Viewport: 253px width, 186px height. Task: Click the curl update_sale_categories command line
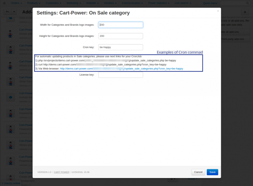click(x=101, y=64)
